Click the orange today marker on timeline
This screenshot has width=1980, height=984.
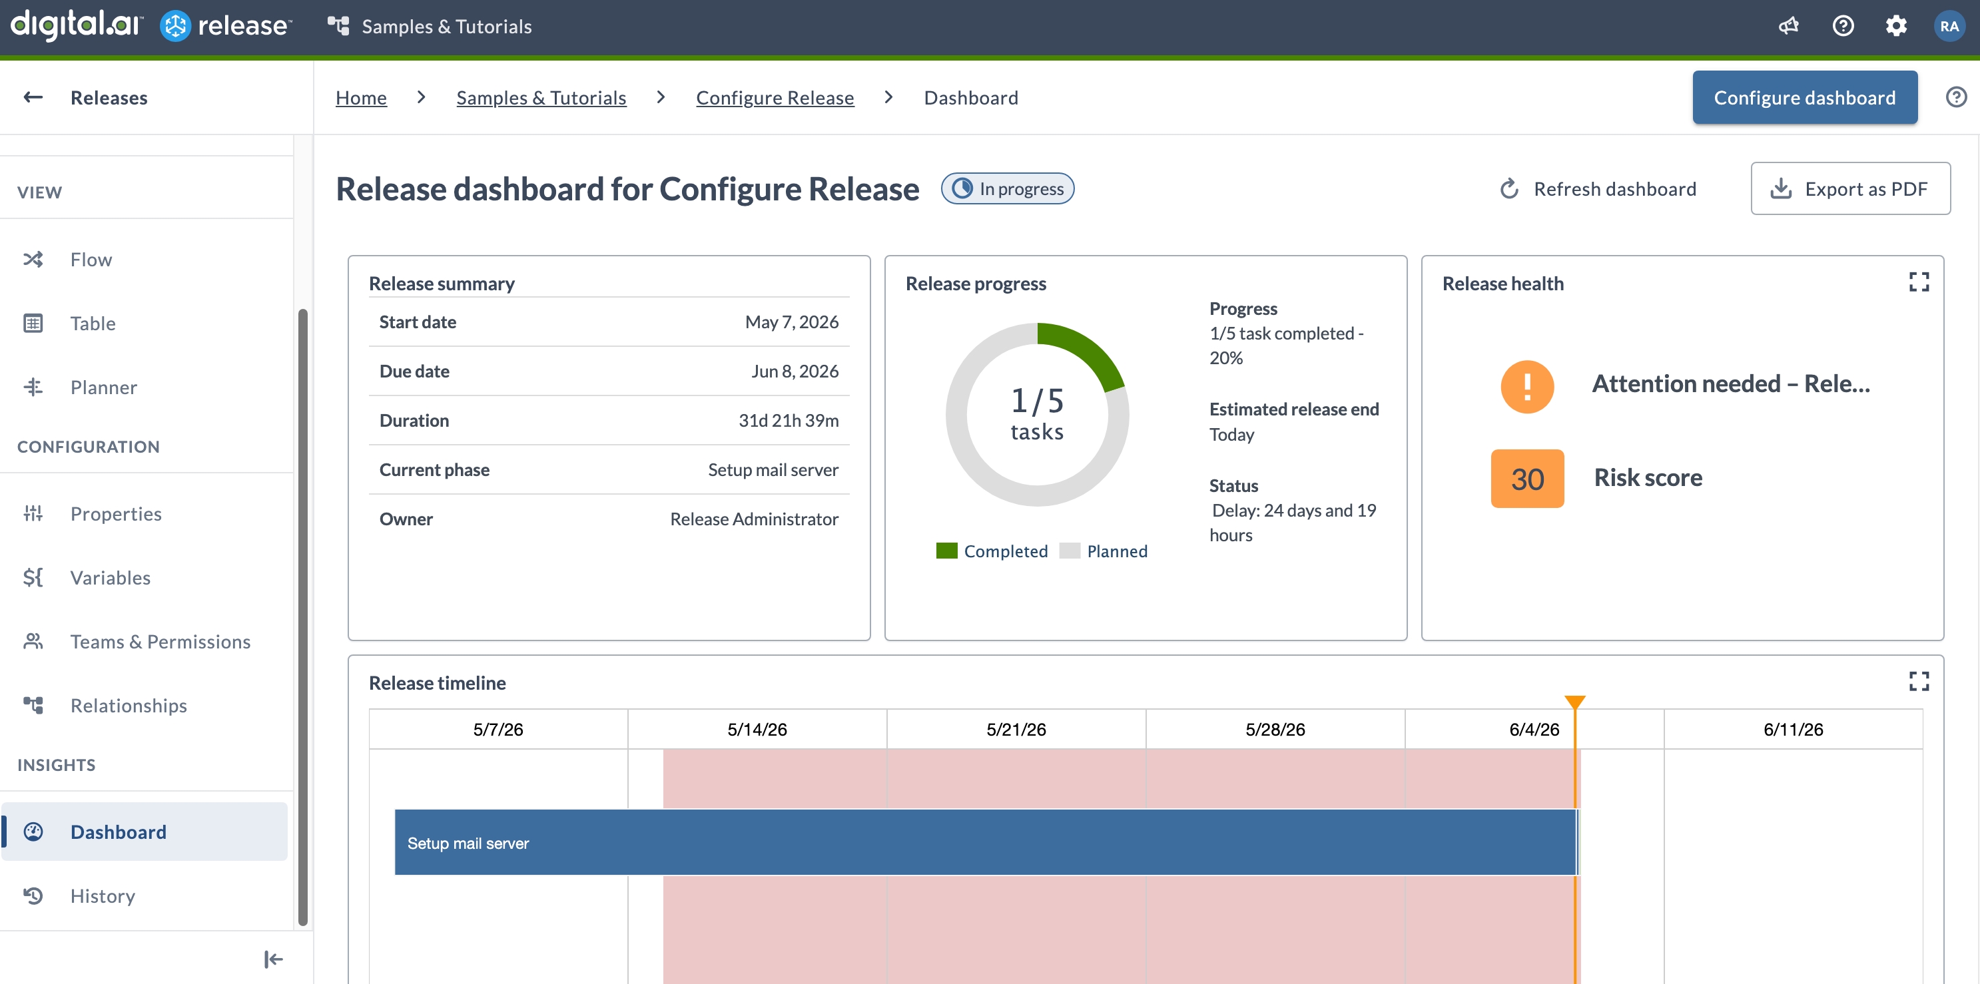[x=1575, y=702]
